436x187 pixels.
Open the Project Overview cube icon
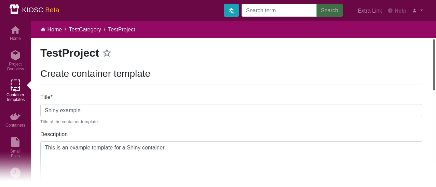click(x=15, y=55)
